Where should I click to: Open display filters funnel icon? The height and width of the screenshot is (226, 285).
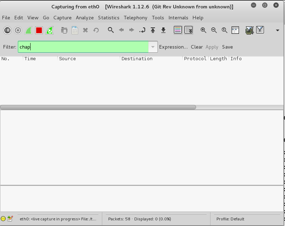point(260,30)
